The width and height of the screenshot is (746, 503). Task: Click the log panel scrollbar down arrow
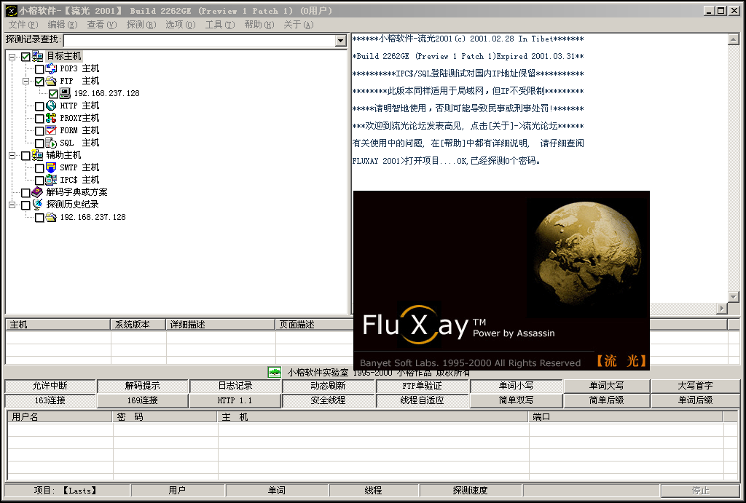(x=733, y=297)
